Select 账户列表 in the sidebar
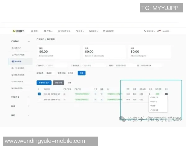Viewport: 186px width, 149px height. pos(21,61)
